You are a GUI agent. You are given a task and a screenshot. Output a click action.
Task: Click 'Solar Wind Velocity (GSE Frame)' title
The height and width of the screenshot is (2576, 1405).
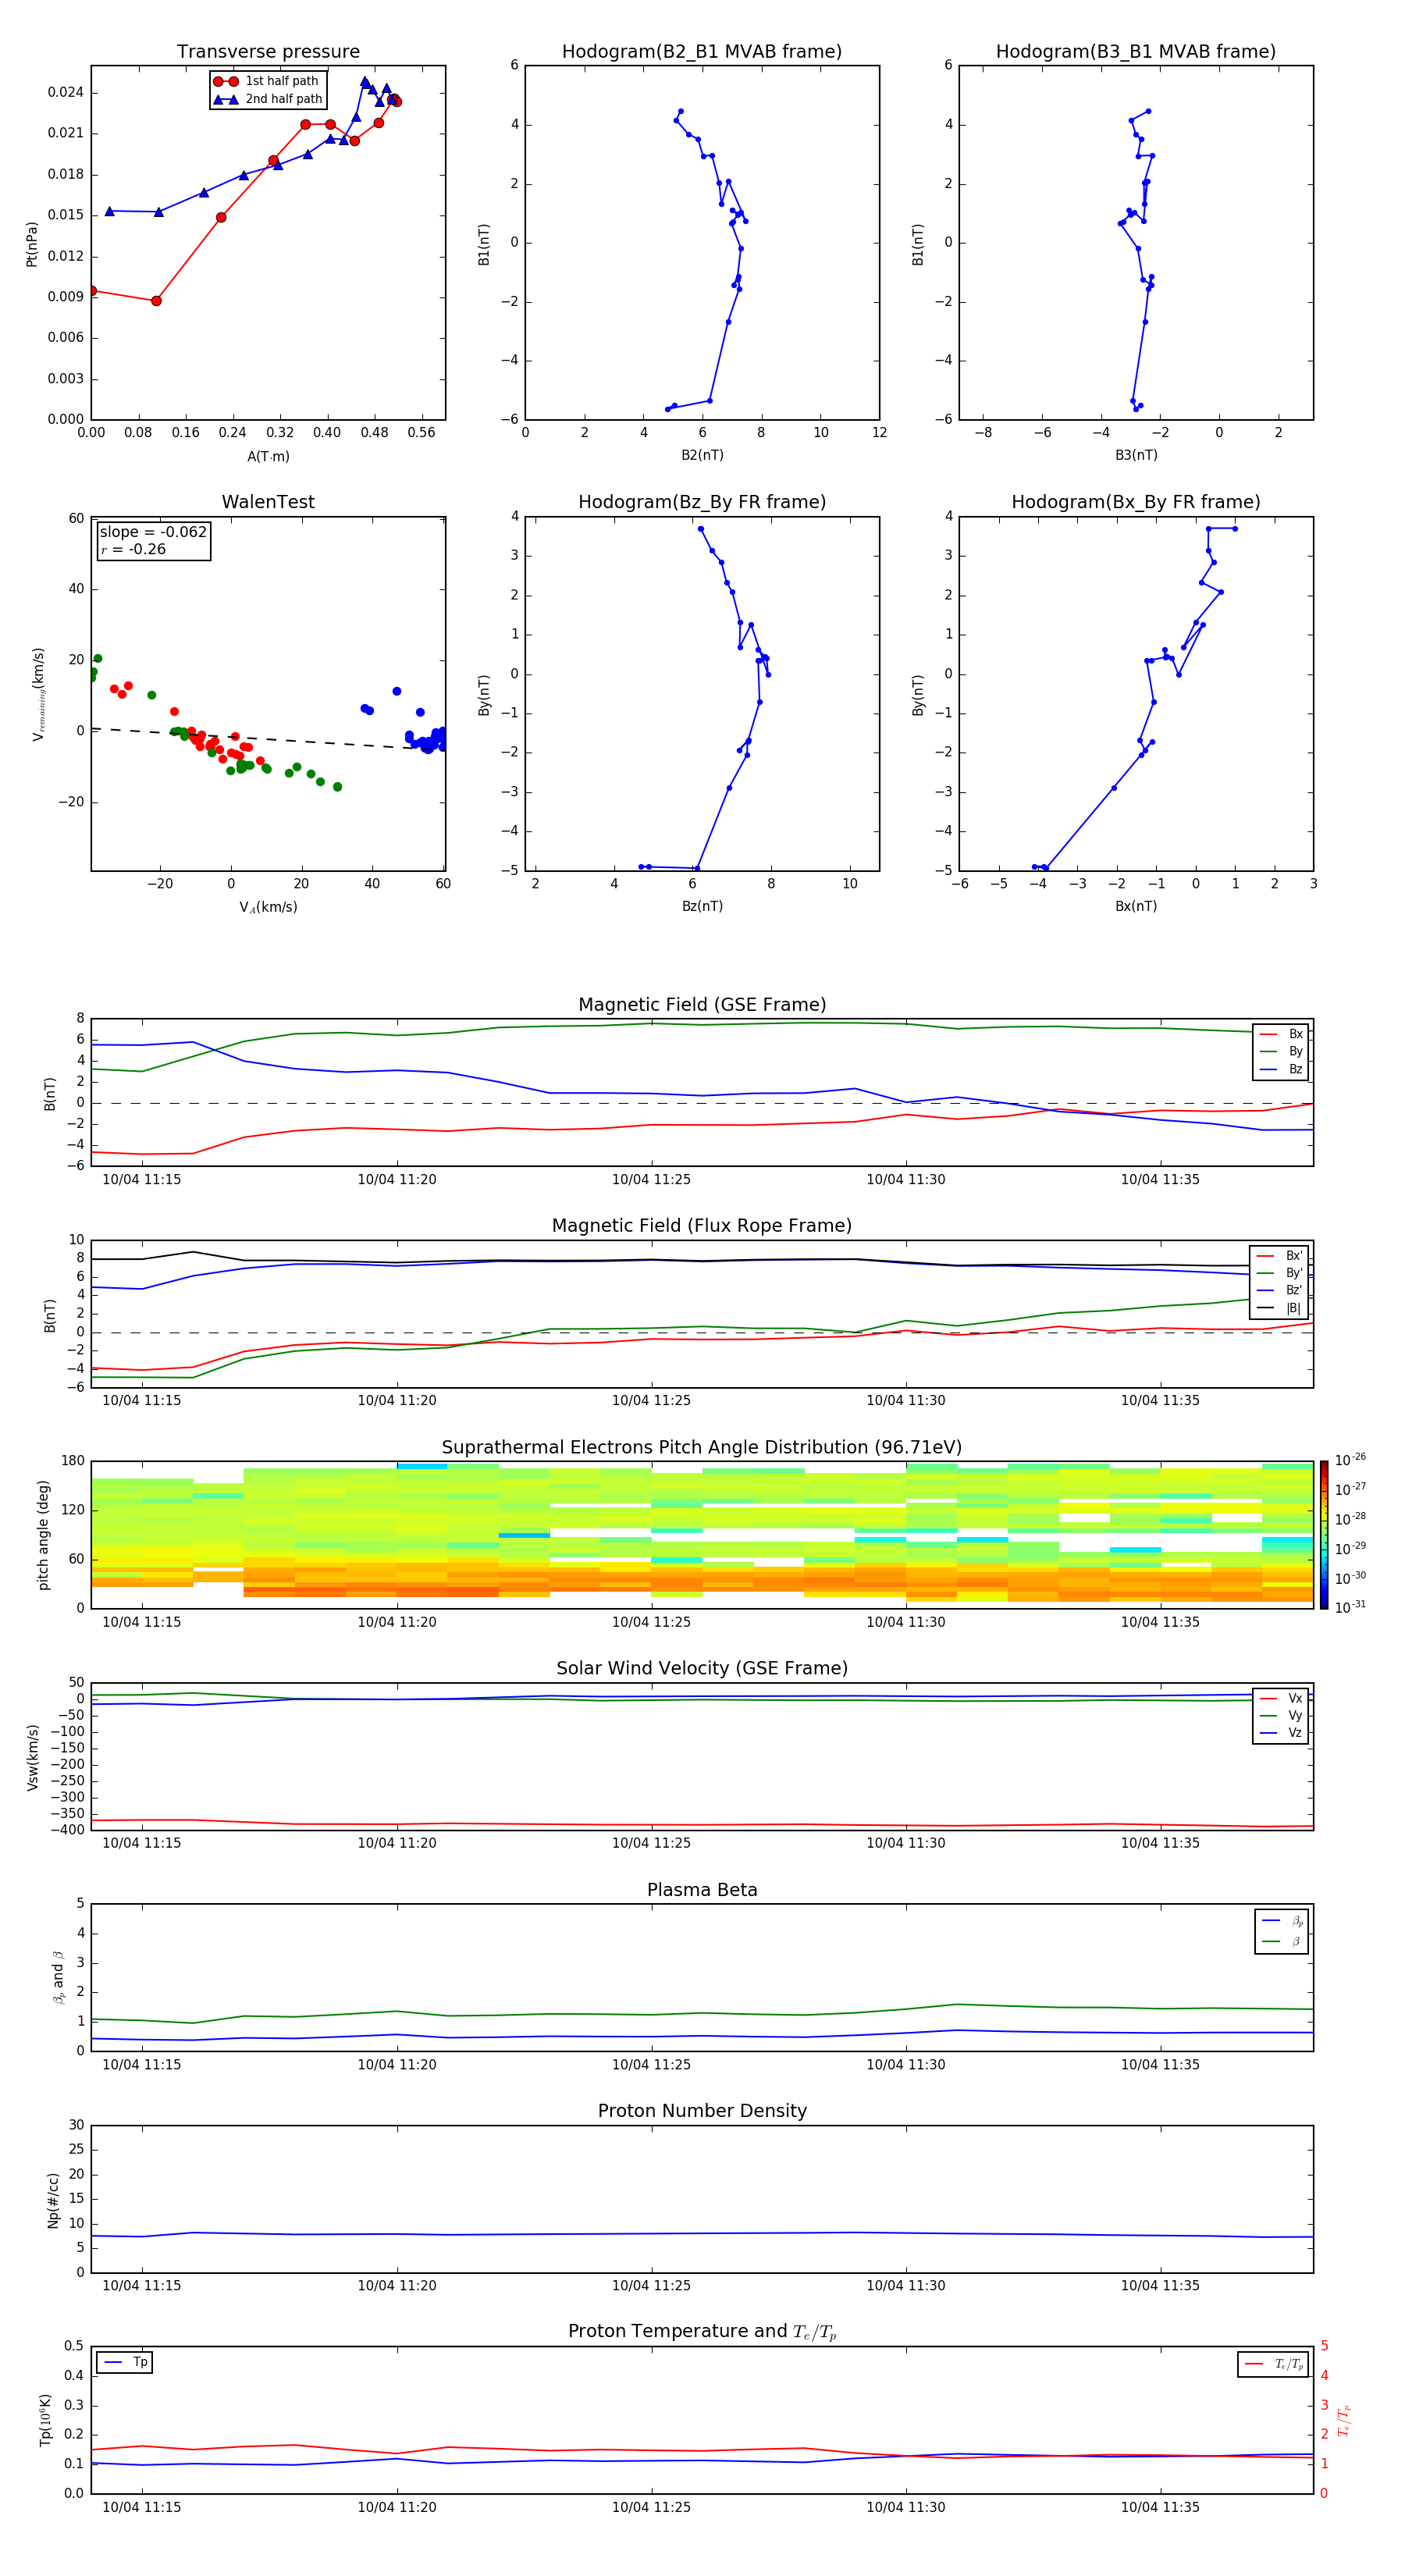point(702,1669)
